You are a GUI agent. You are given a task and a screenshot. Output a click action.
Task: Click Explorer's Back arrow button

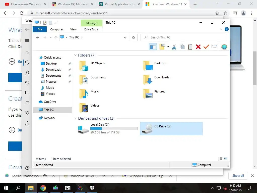point(37,37)
